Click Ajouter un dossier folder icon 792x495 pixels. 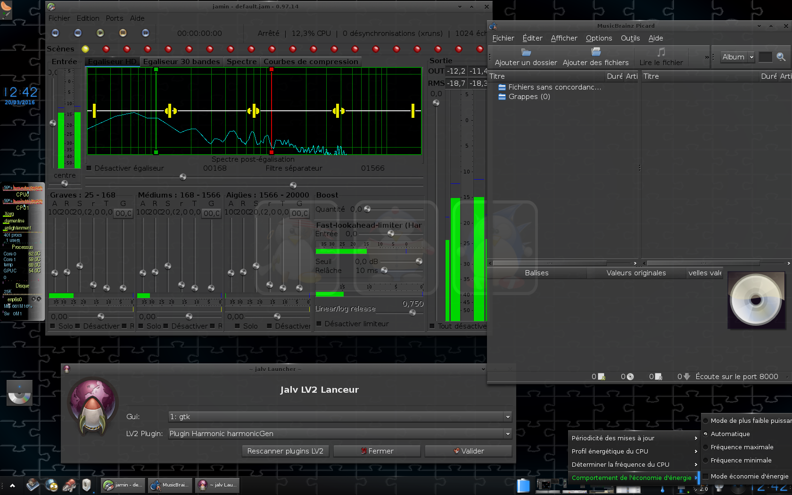point(526,52)
